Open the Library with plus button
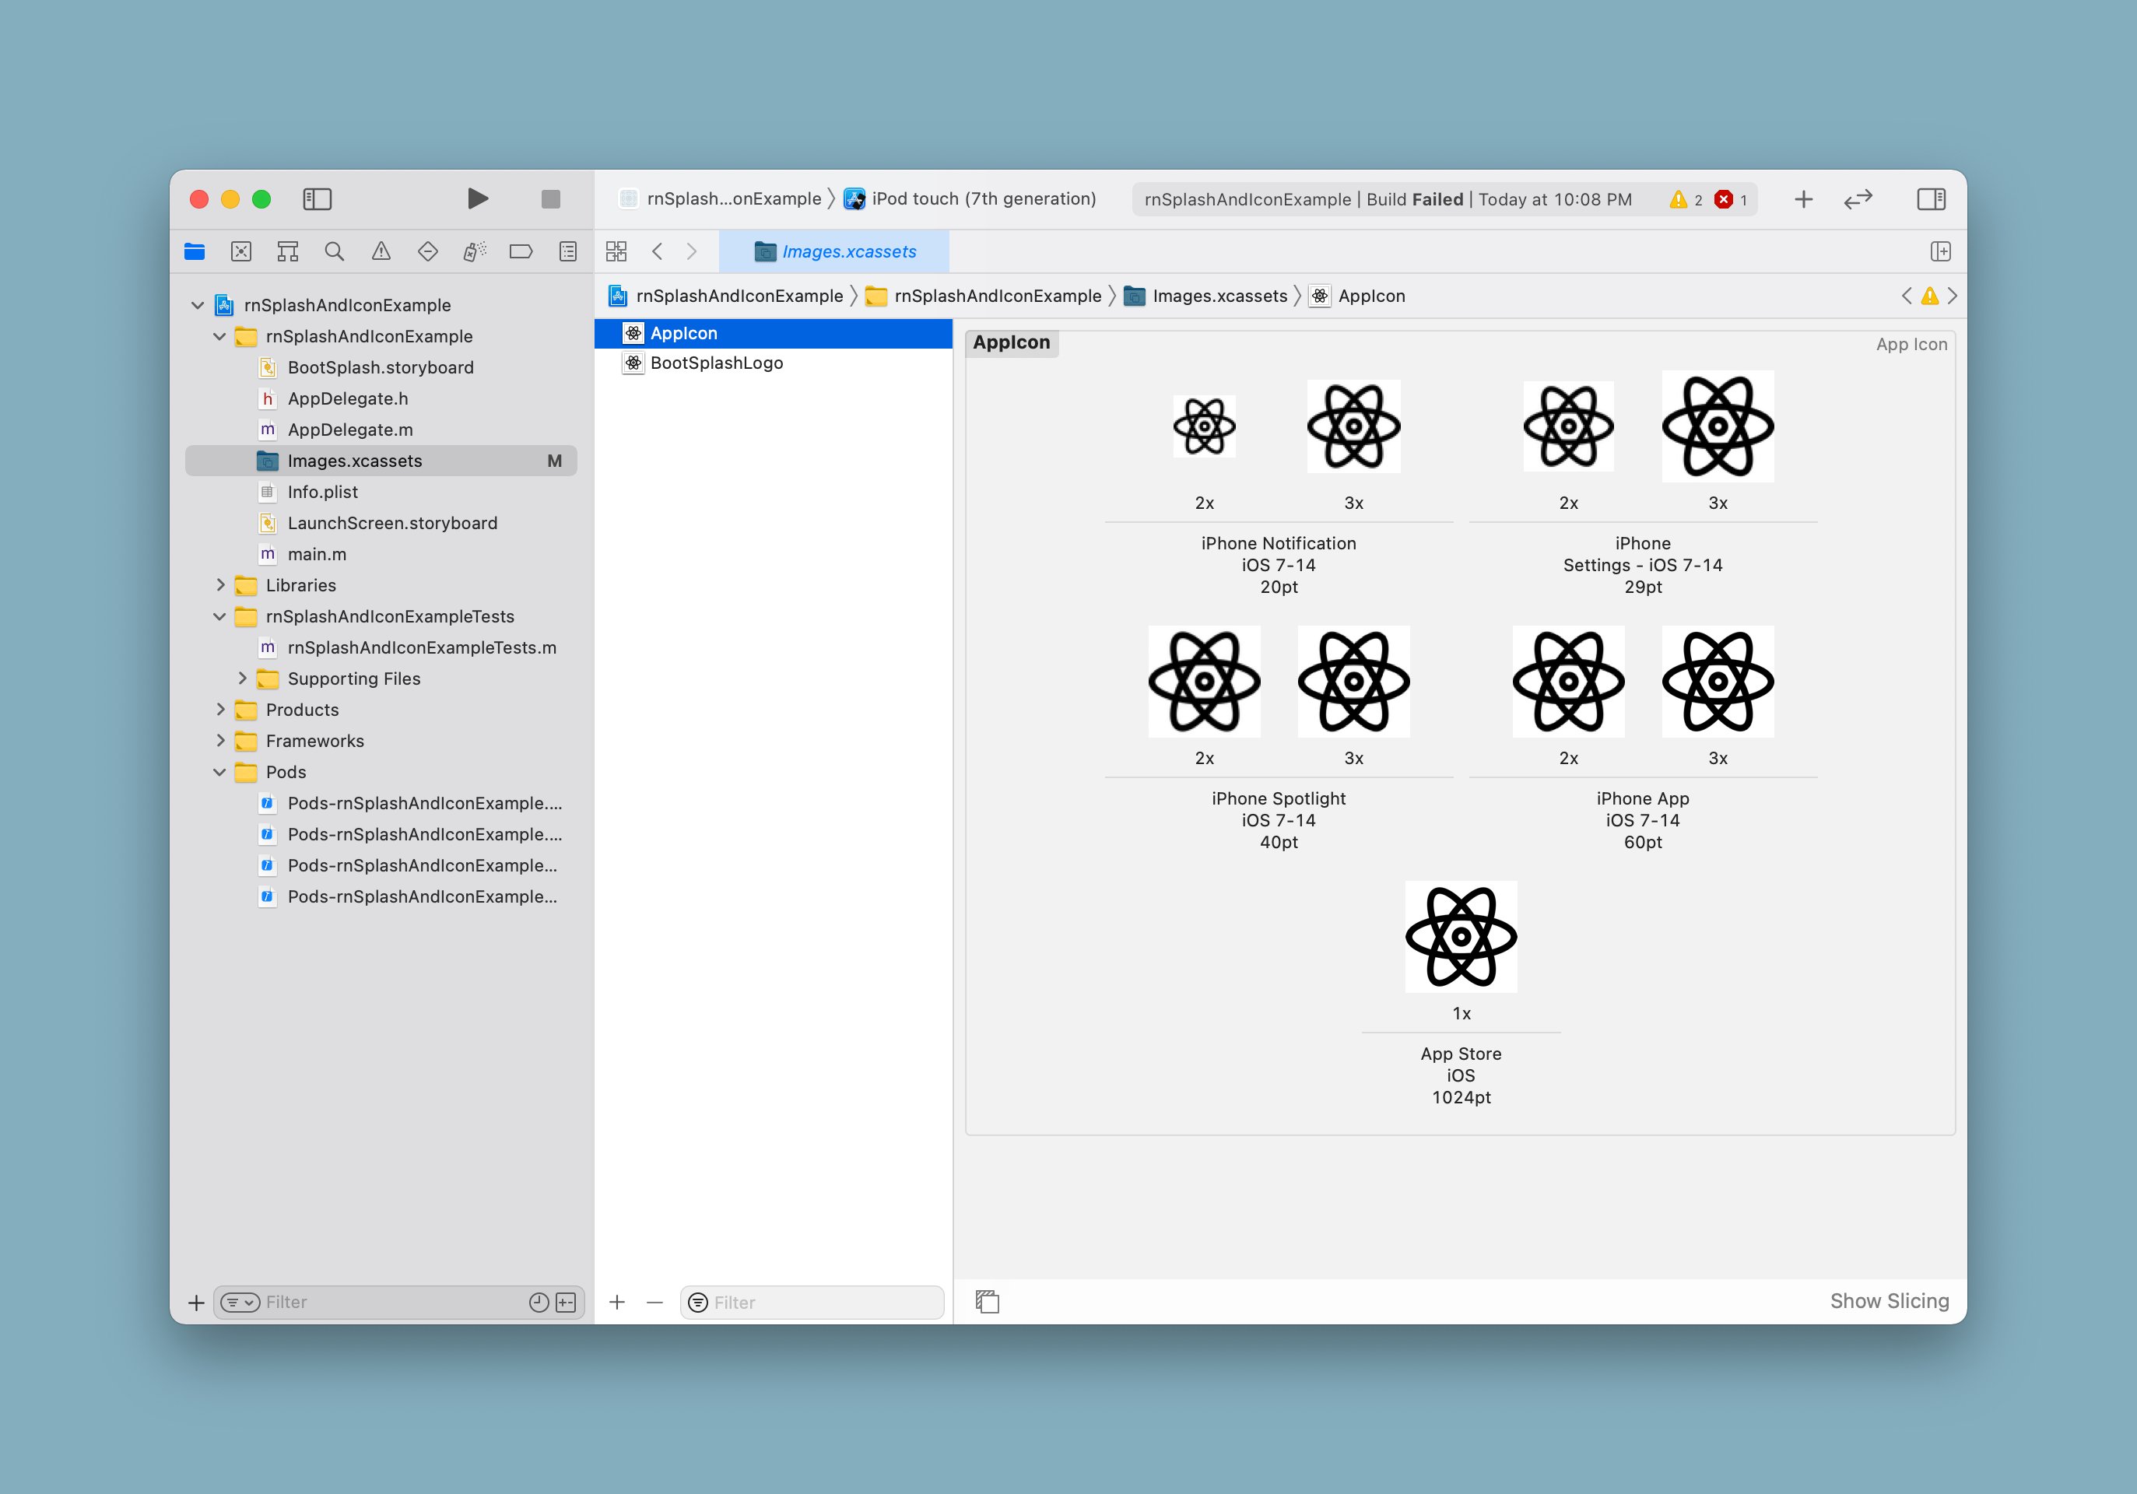The height and width of the screenshot is (1494, 2137). 1804,198
